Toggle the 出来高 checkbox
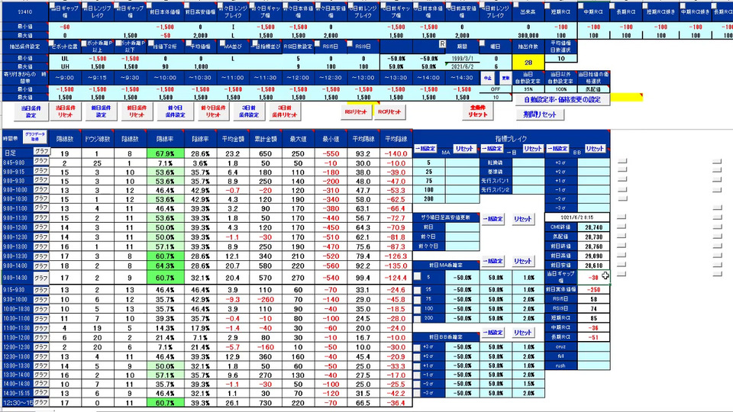The width and height of the screenshot is (733, 412). pos(516,6)
